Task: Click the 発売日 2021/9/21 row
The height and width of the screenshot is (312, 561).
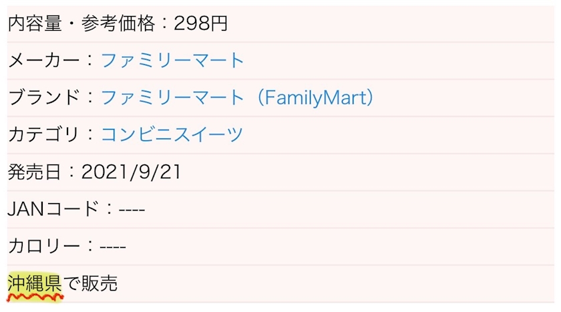Action: coord(280,172)
